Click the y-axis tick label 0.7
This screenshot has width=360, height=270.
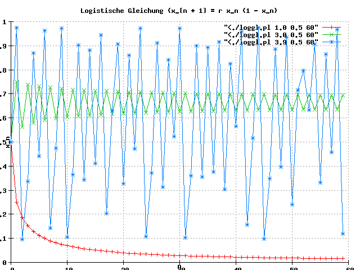tap(4, 94)
